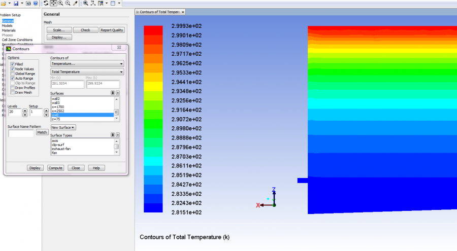The width and height of the screenshot is (457, 251).
Task: Select the pan/translate view tool
Action: tap(53, 4)
